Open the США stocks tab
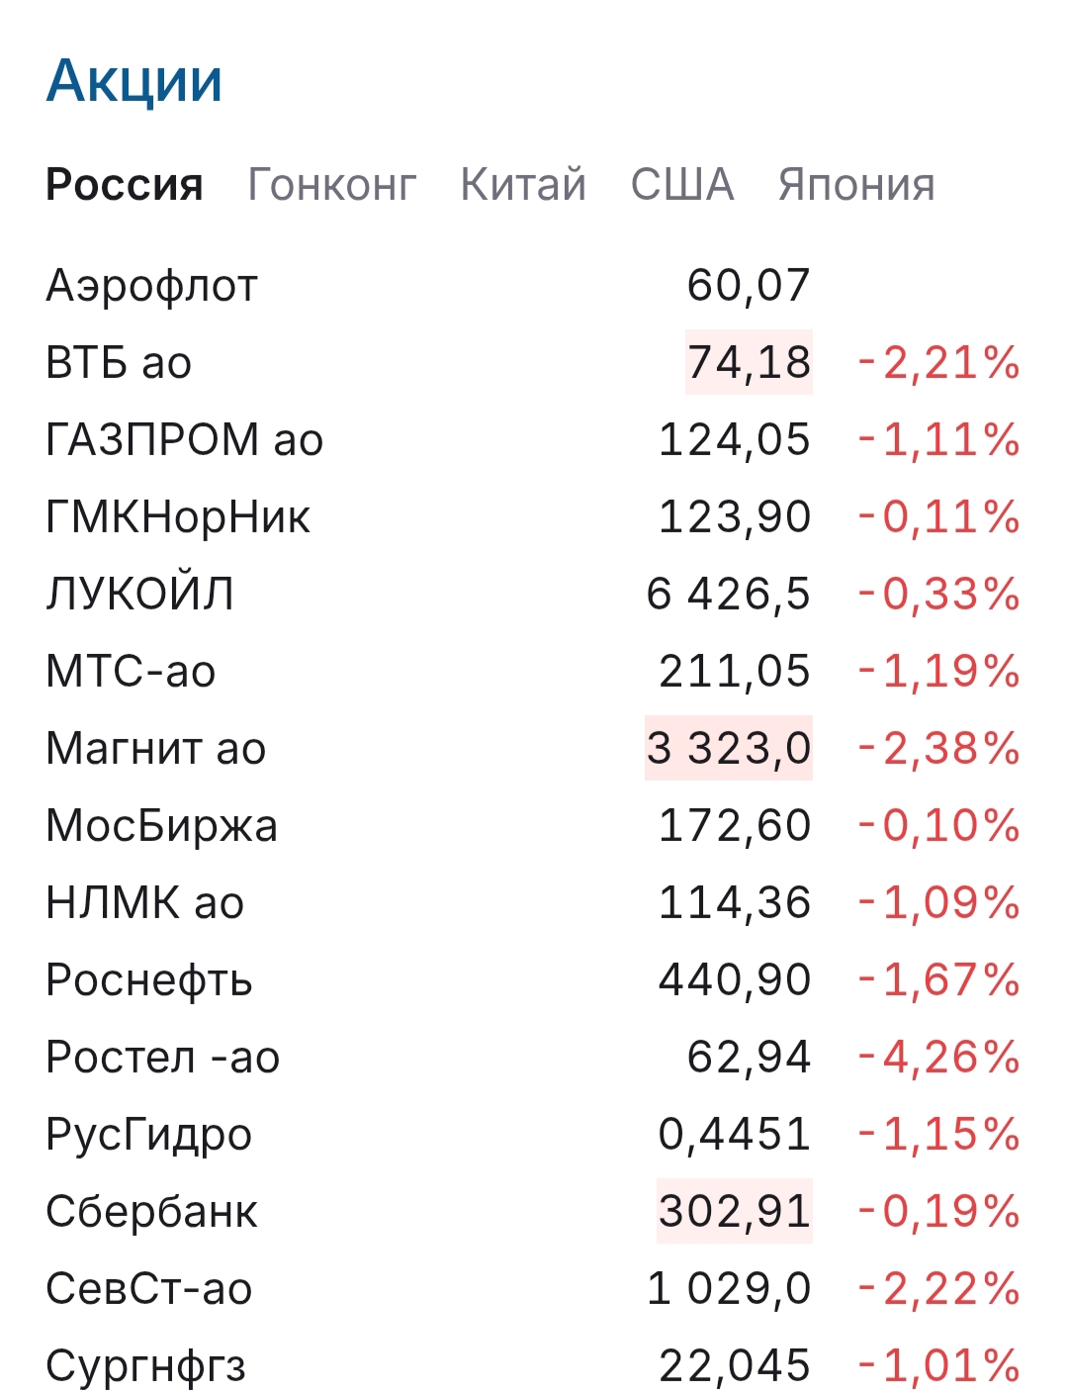This screenshot has width=1068, height=1395. [682, 185]
